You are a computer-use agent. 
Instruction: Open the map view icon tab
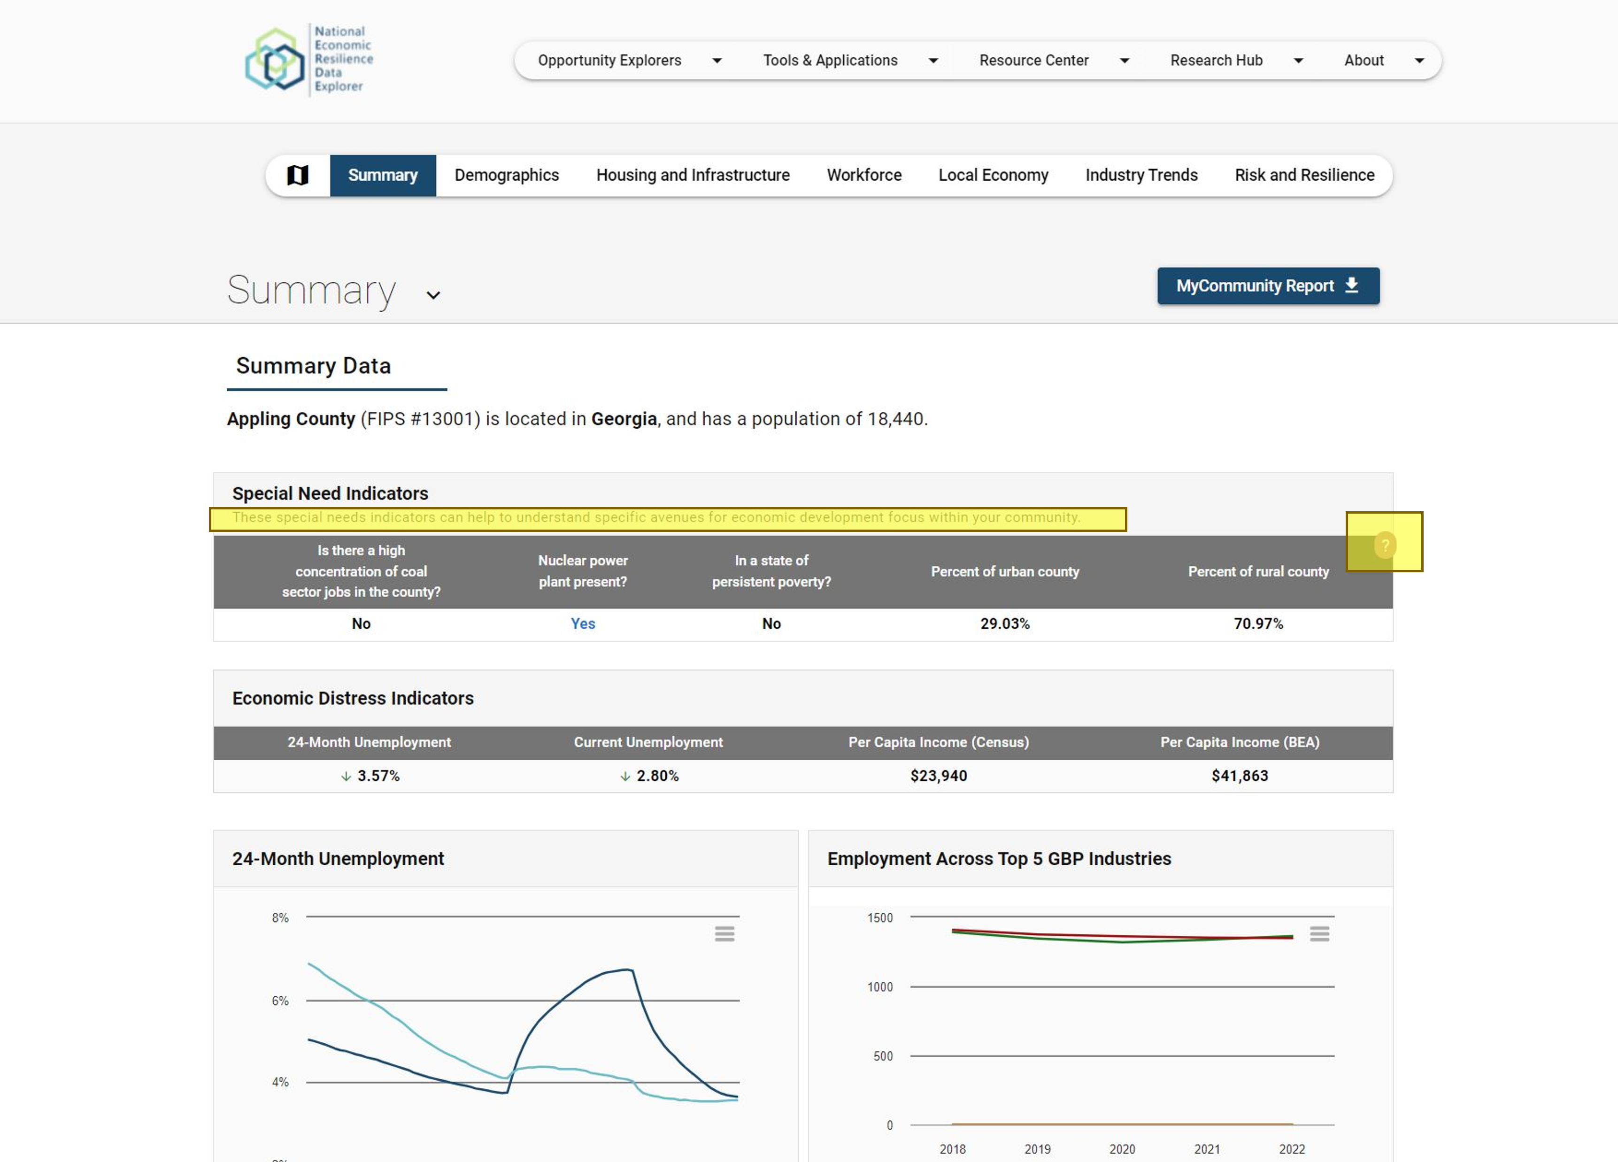[x=298, y=175]
